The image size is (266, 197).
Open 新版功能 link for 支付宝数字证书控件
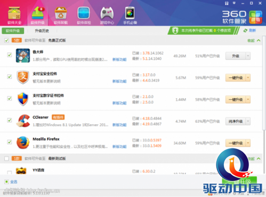point(119,103)
